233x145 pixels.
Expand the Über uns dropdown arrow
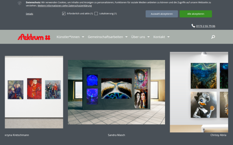148,37
